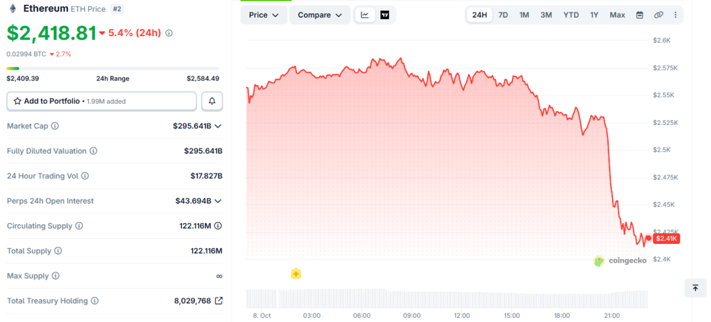This screenshot has height=322, width=711.
Task: Select the 1M timeframe tab
Action: coord(524,15)
